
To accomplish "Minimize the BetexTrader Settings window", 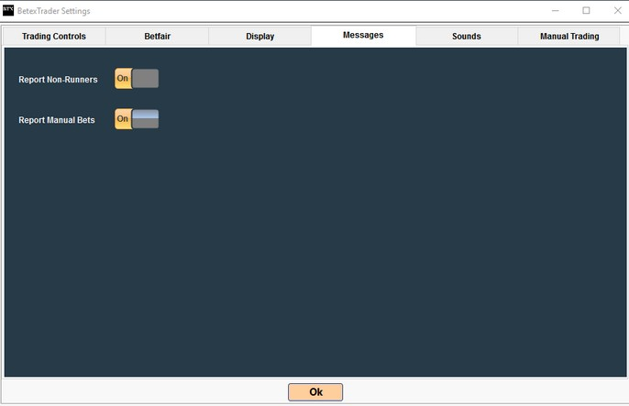I will [555, 11].
